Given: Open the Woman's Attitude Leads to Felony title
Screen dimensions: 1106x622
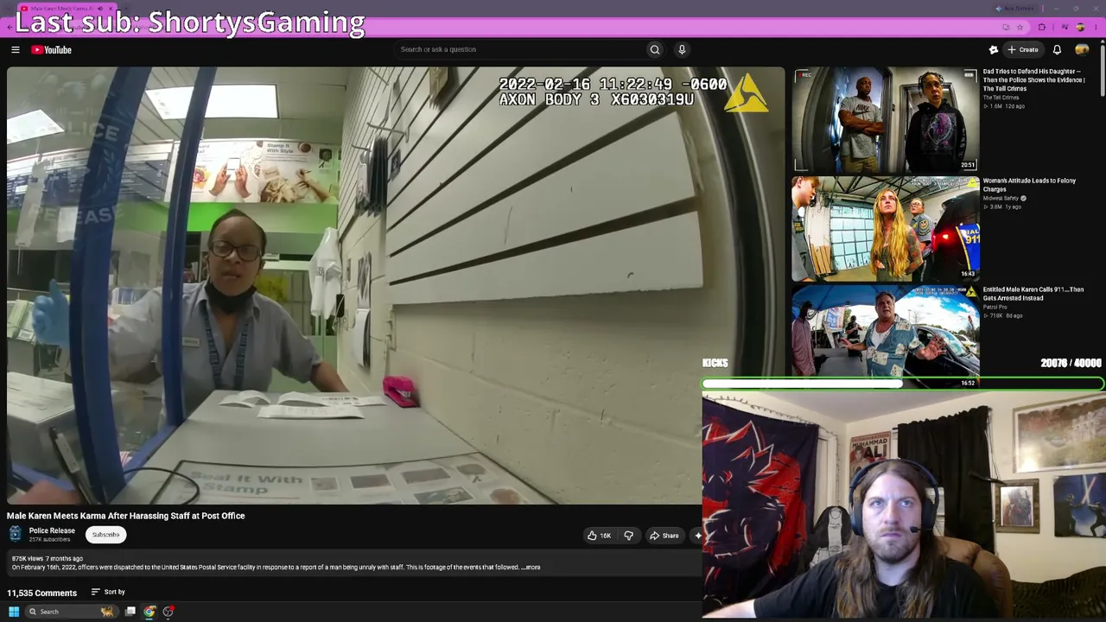Looking at the screenshot, I should pos(1029,185).
